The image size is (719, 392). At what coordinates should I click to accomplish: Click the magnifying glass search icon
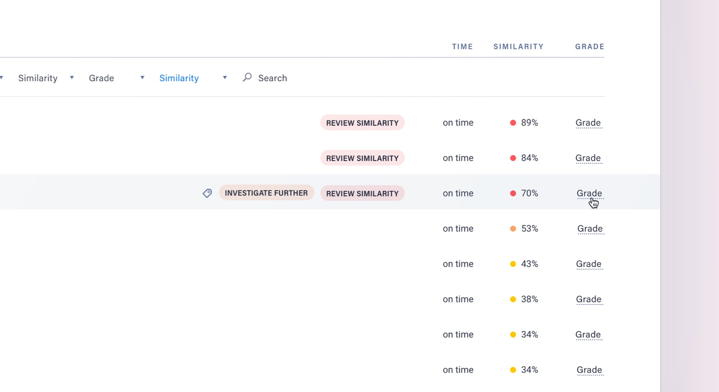tap(247, 78)
